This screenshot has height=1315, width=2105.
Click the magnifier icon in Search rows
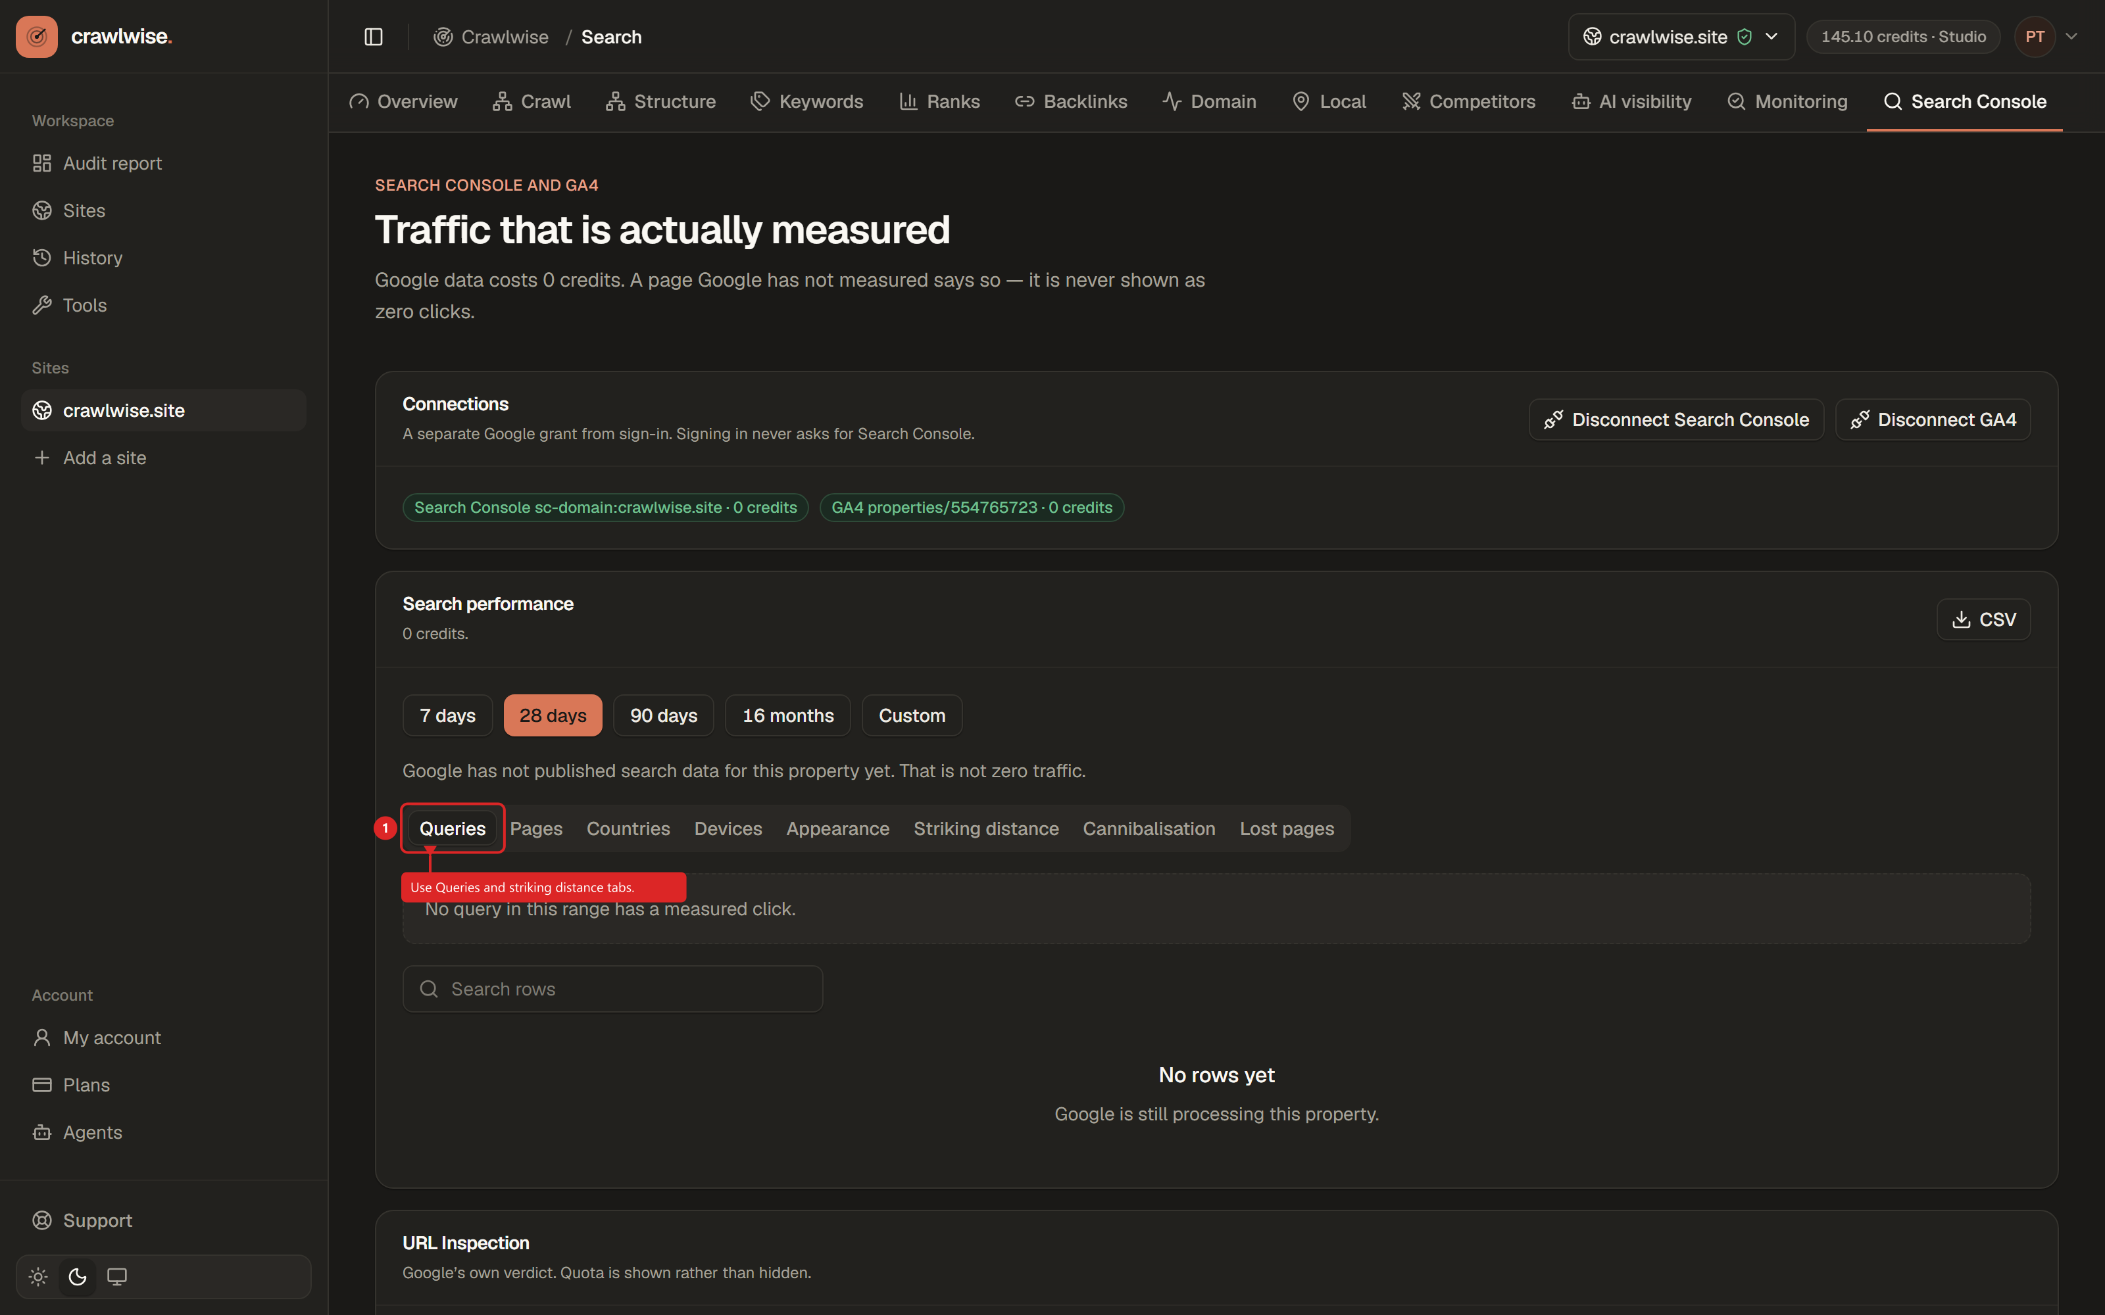click(x=429, y=989)
